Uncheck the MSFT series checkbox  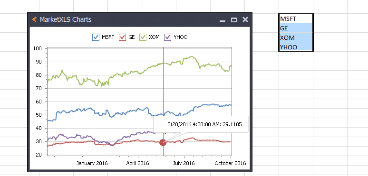tap(96, 37)
